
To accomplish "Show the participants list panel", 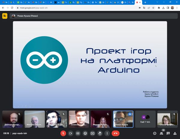I will tap(162, 133).
